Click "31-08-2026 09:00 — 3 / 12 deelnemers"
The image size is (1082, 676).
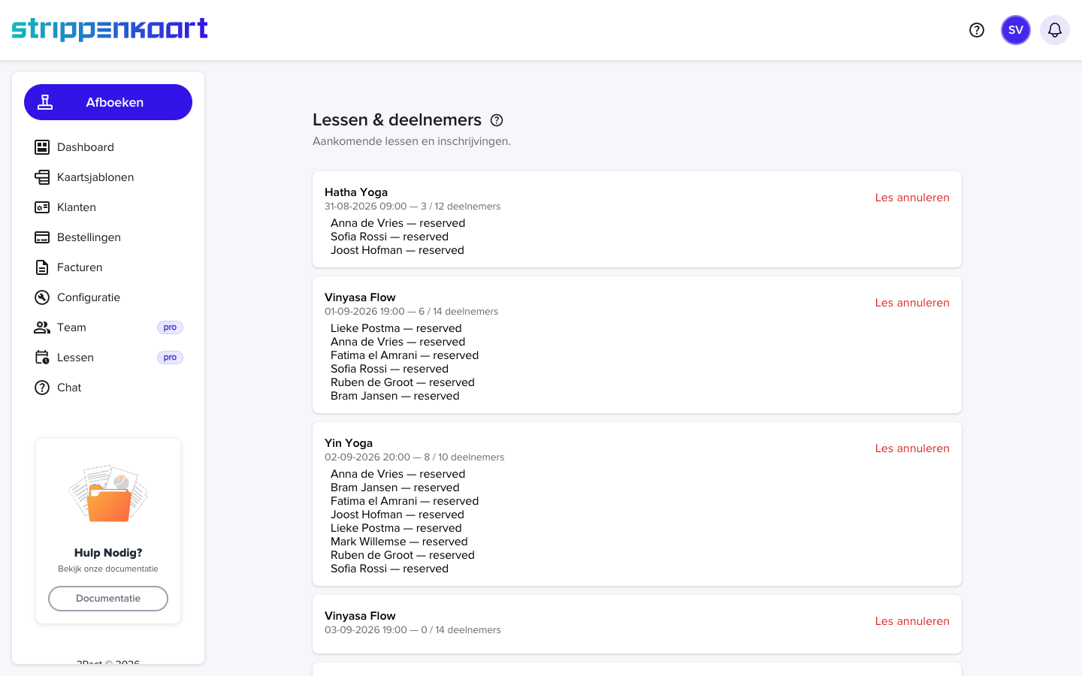(413, 207)
